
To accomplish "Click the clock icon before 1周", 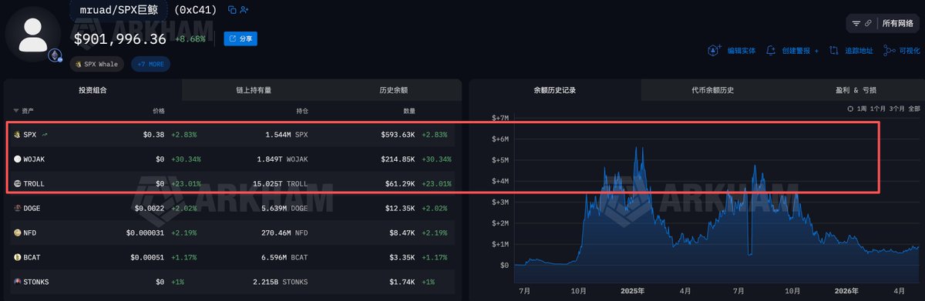I will [x=850, y=109].
